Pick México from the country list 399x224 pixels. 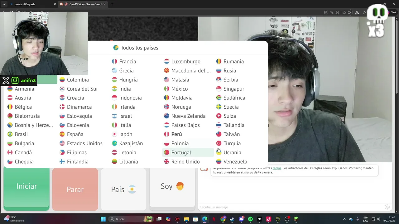[176, 89]
